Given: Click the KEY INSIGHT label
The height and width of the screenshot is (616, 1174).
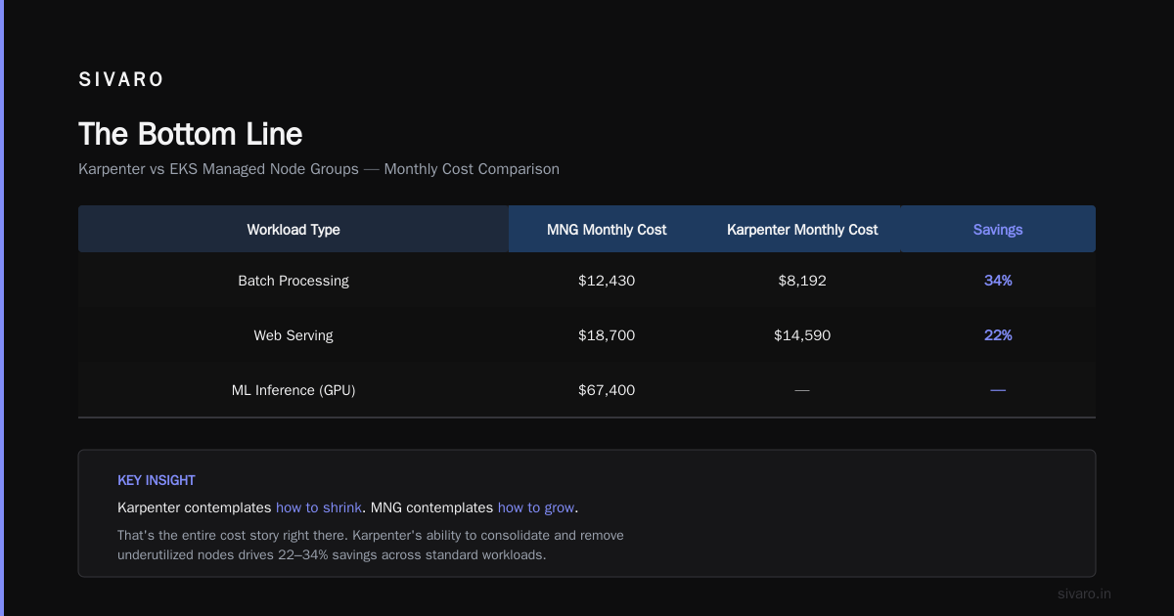Looking at the screenshot, I should 157,480.
